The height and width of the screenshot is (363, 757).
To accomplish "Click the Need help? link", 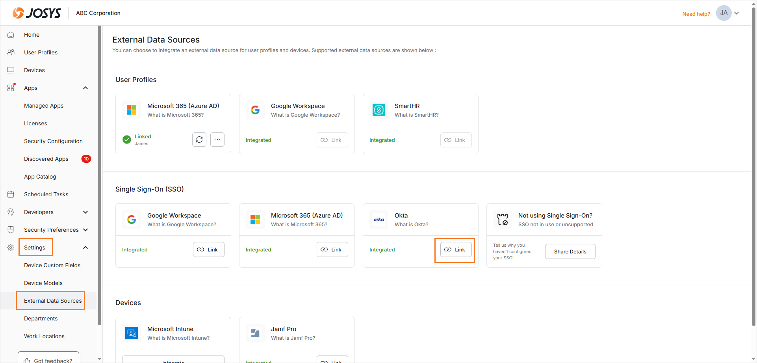I will (x=696, y=14).
